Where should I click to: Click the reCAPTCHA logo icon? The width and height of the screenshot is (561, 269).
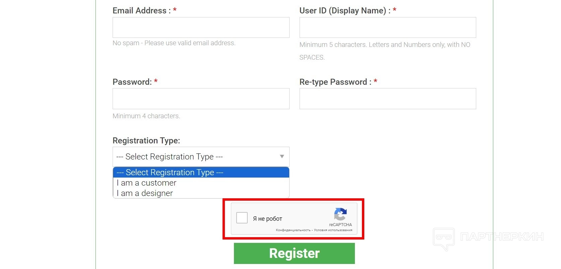[x=340, y=214]
